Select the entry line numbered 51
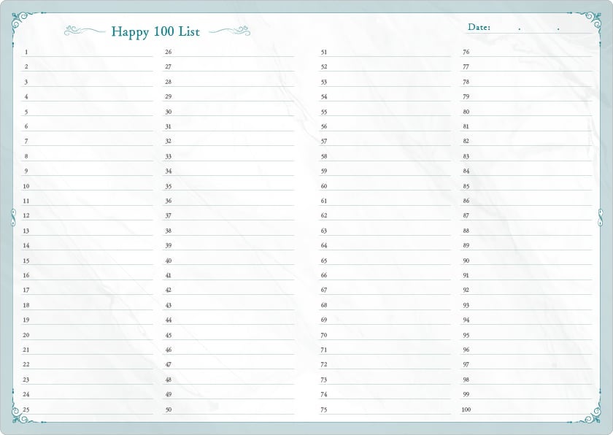 click(388, 53)
